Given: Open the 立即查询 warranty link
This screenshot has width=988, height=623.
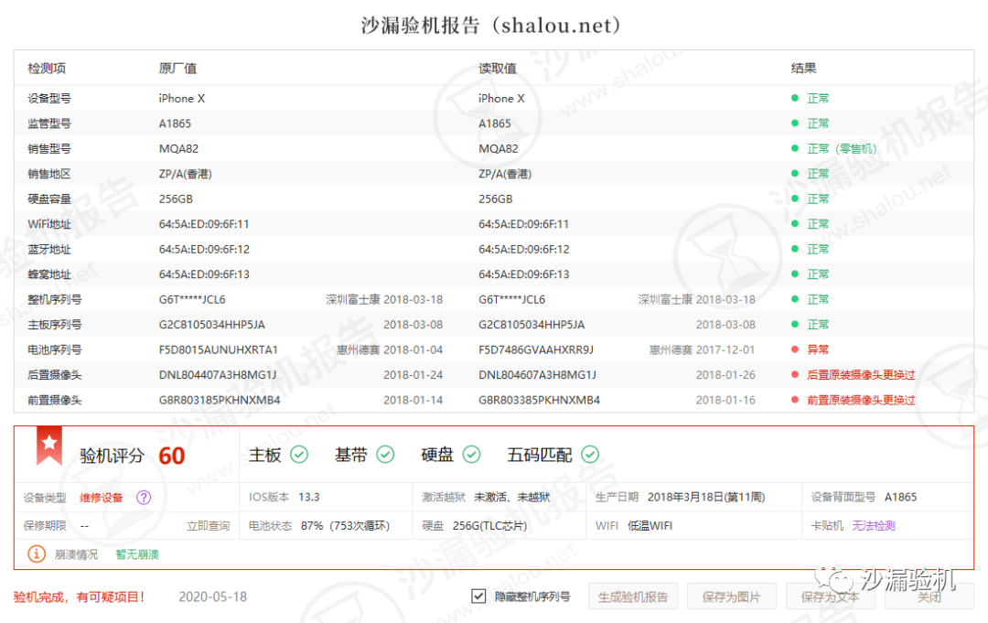Looking at the screenshot, I should [x=208, y=526].
